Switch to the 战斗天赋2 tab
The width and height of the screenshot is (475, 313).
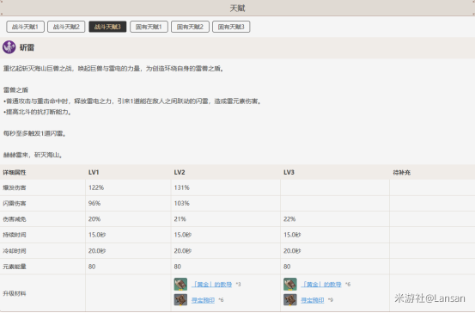pyautogui.click(x=66, y=27)
